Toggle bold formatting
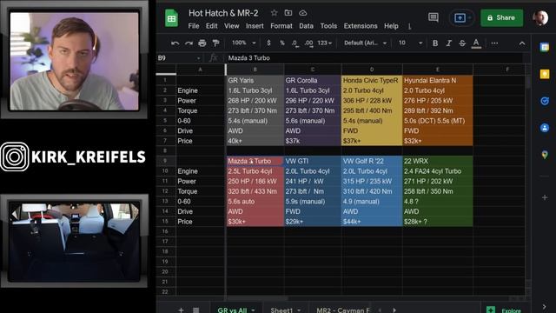The image size is (556, 313). [435, 43]
